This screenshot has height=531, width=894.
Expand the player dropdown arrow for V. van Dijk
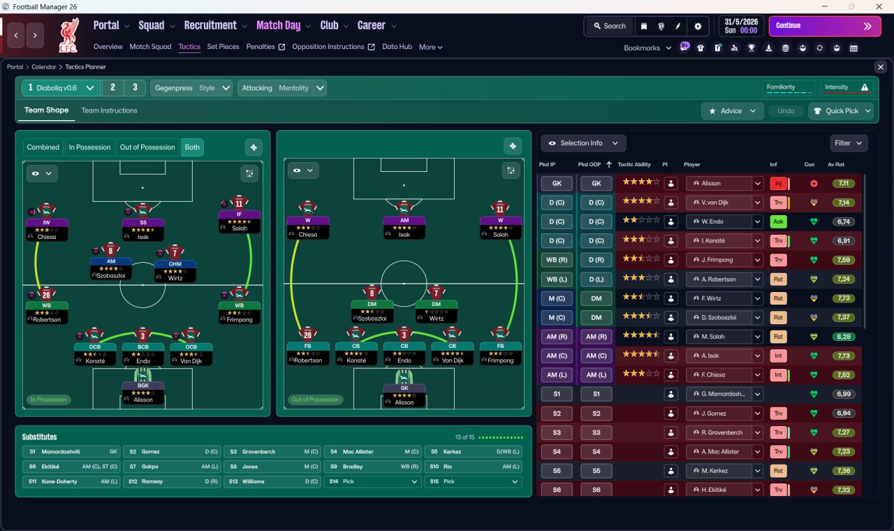757,203
